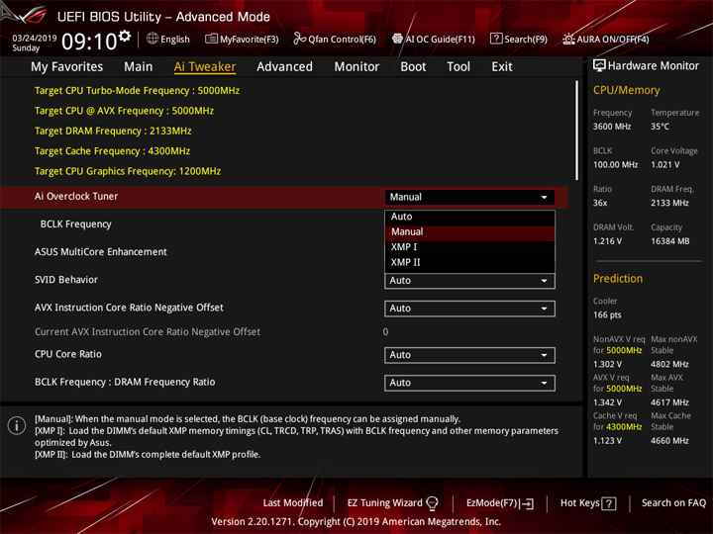This screenshot has height=534, width=713.
Task: Click the globe language icon
Action: tap(153, 39)
